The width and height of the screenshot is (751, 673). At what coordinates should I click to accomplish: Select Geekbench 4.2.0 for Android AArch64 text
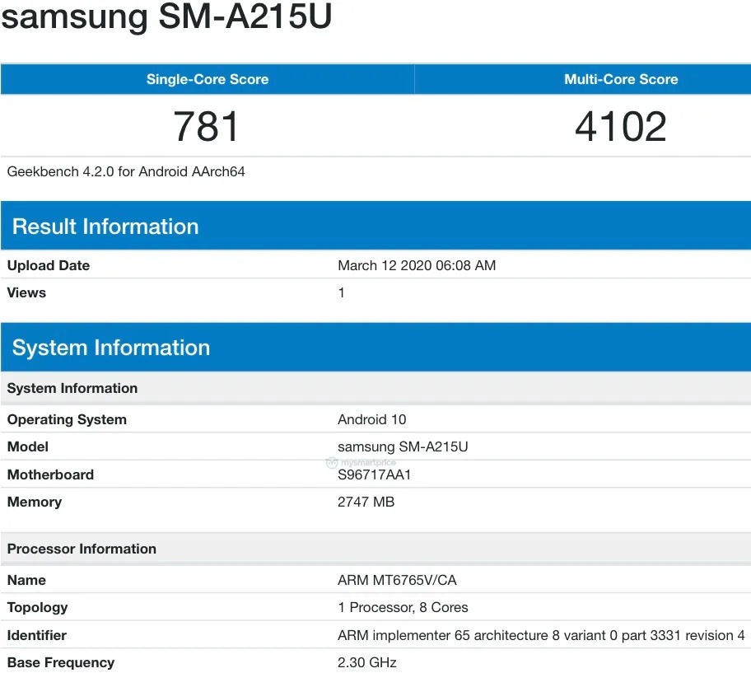pos(126,171)
